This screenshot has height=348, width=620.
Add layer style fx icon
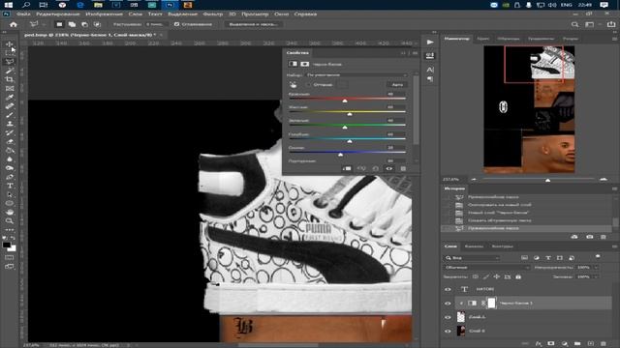[x=539, y=344]
